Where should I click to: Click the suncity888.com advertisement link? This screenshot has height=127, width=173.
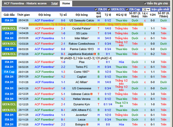coord(86,24)
